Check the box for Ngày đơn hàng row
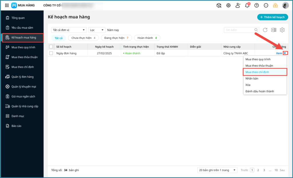 51,53
